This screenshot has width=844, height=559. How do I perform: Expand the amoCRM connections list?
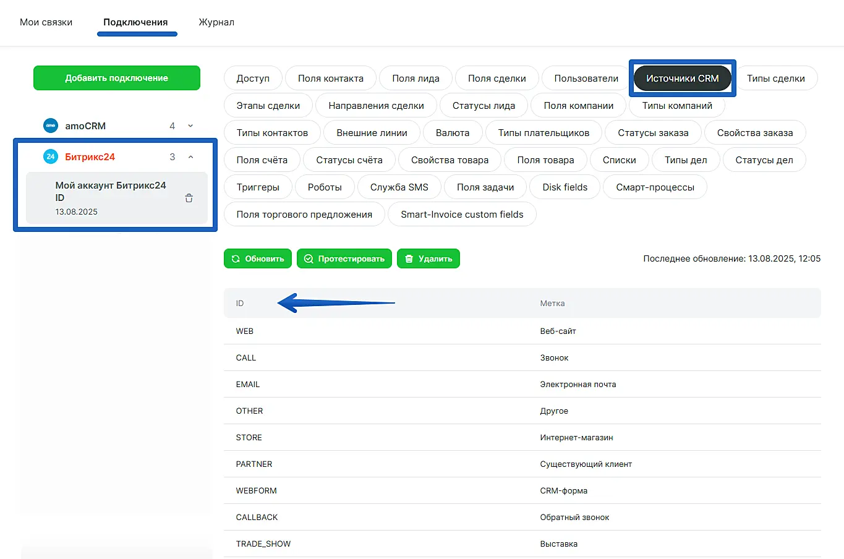190,126
